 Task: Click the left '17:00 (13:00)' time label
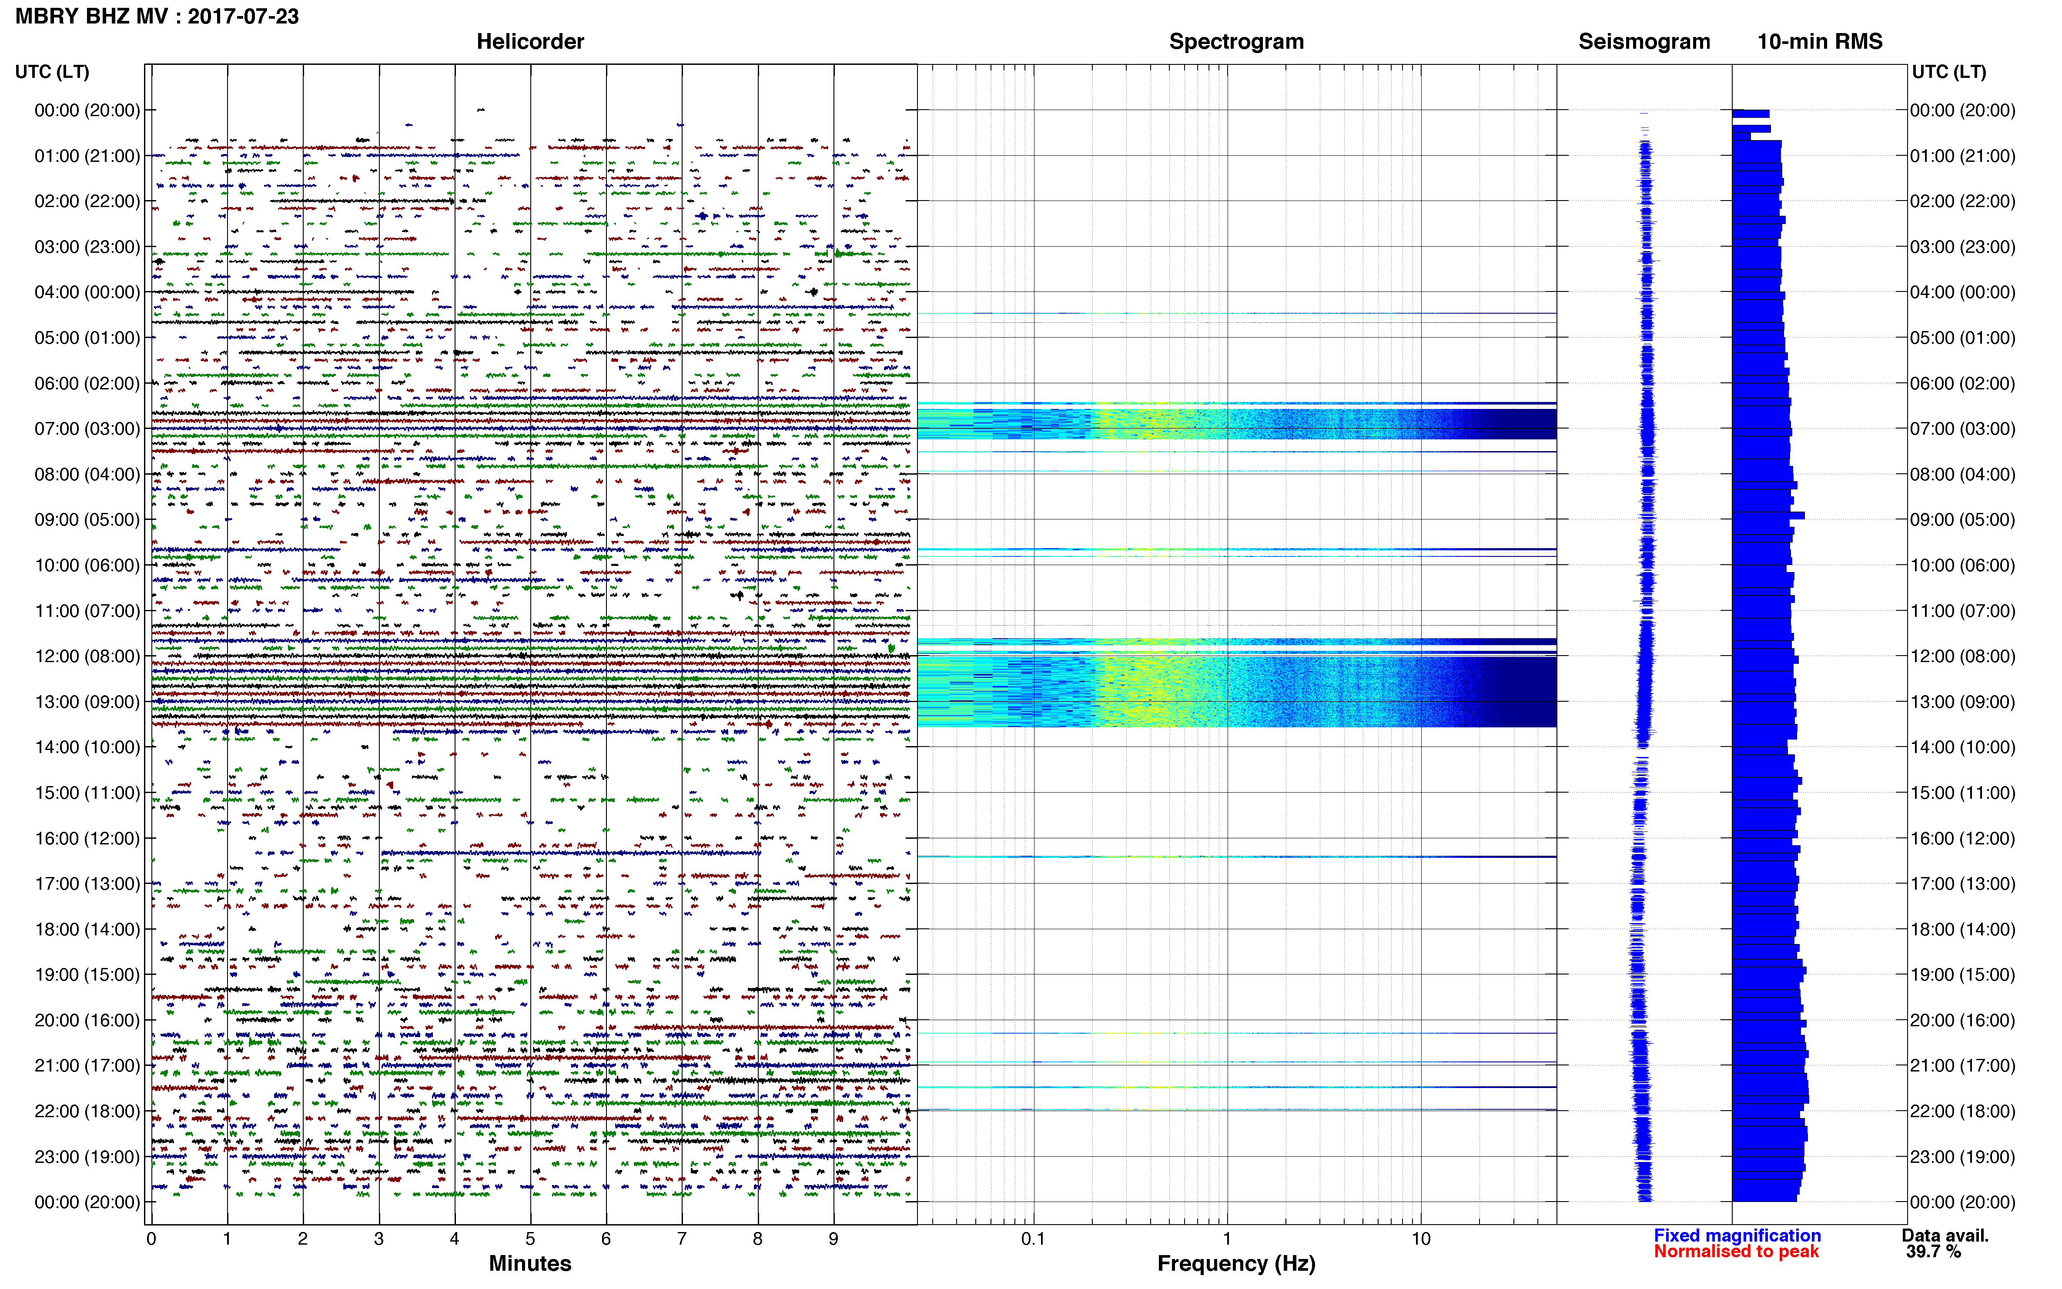87,883
